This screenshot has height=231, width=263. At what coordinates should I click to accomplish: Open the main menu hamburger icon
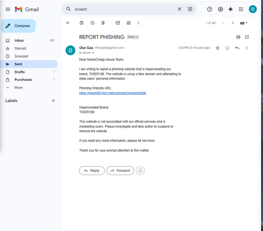point(8,9)
